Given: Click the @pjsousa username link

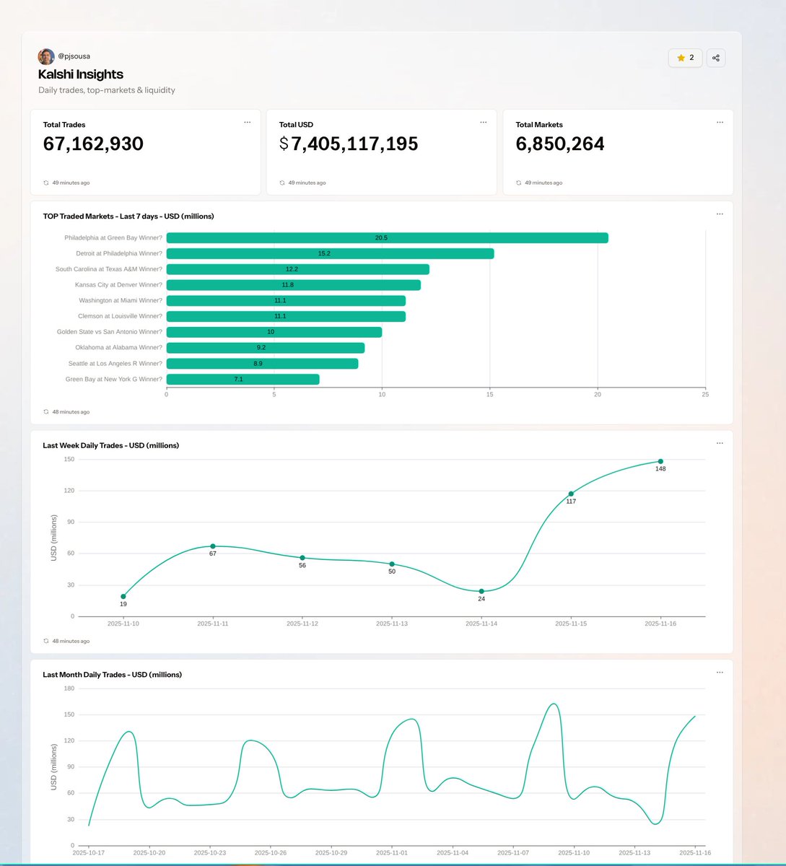Looking at the screenshot, I should pyautogui.click(x=75, y=56).
